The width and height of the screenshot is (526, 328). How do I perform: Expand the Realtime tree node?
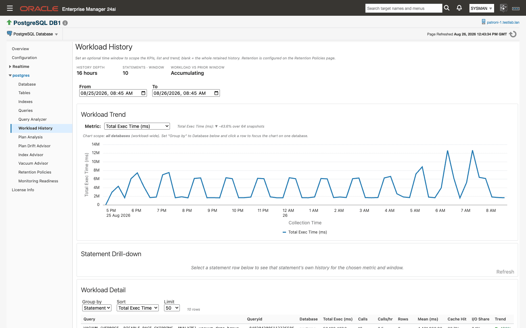(x=10, y=67)
